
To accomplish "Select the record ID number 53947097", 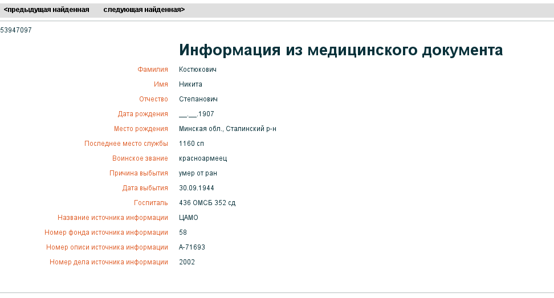I will click(x=16, y=30).
